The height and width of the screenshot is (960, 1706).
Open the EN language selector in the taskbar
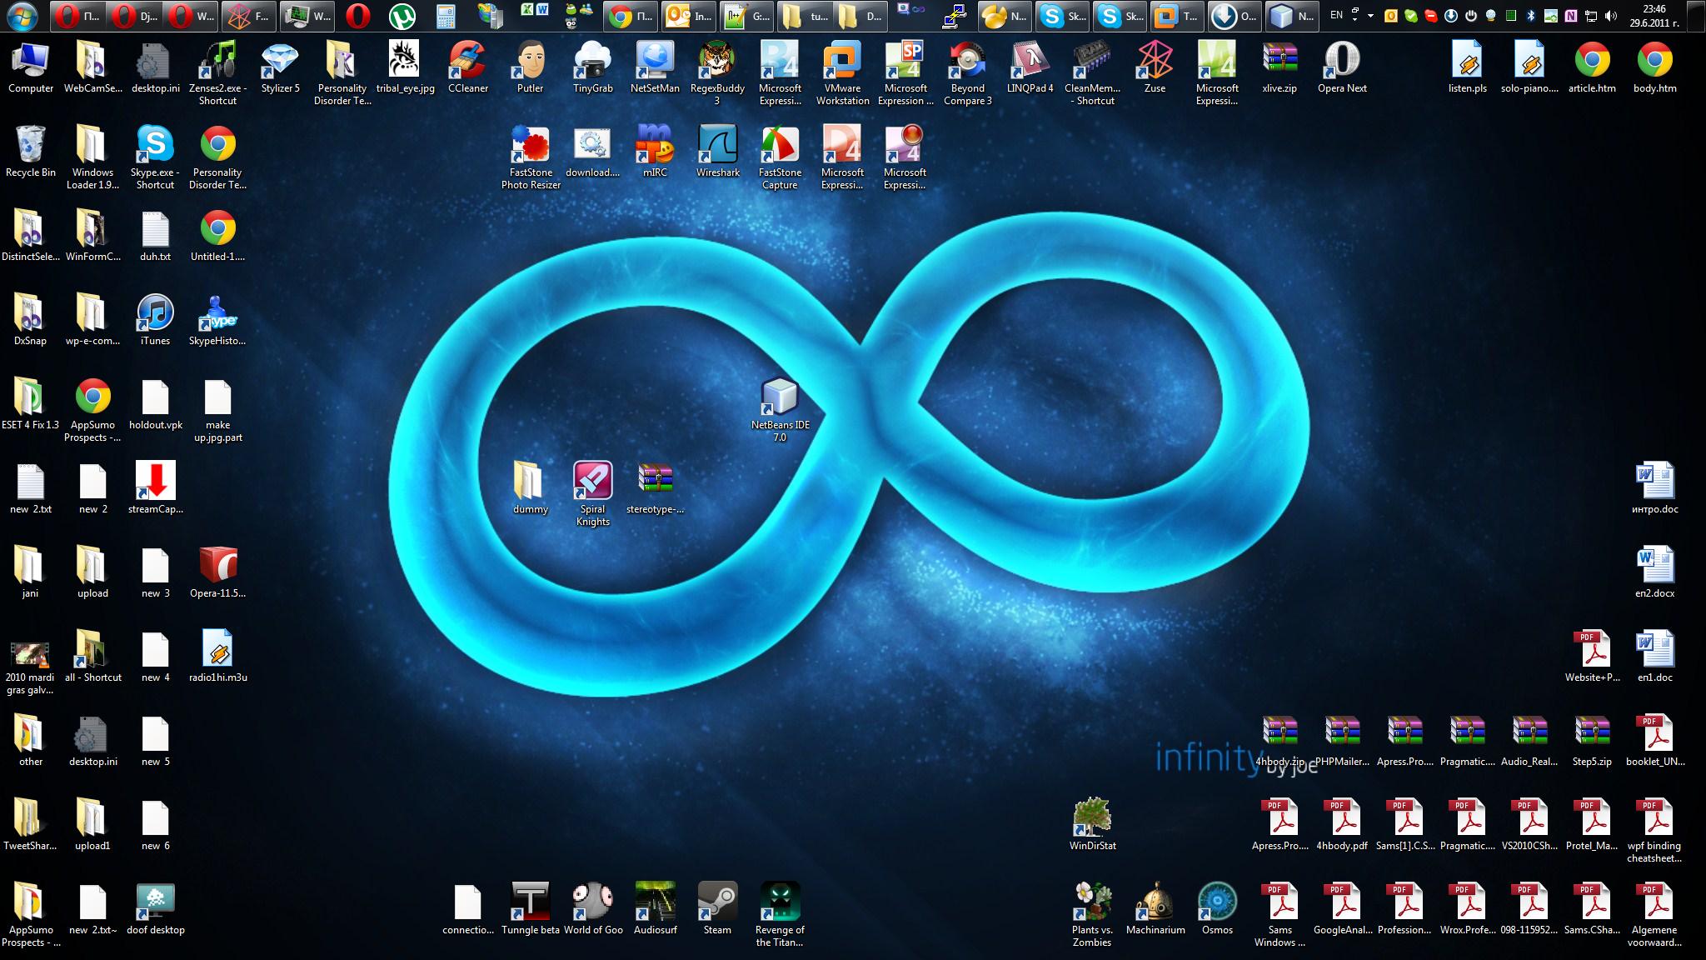pyautogui.click(x=1336, y=15)
